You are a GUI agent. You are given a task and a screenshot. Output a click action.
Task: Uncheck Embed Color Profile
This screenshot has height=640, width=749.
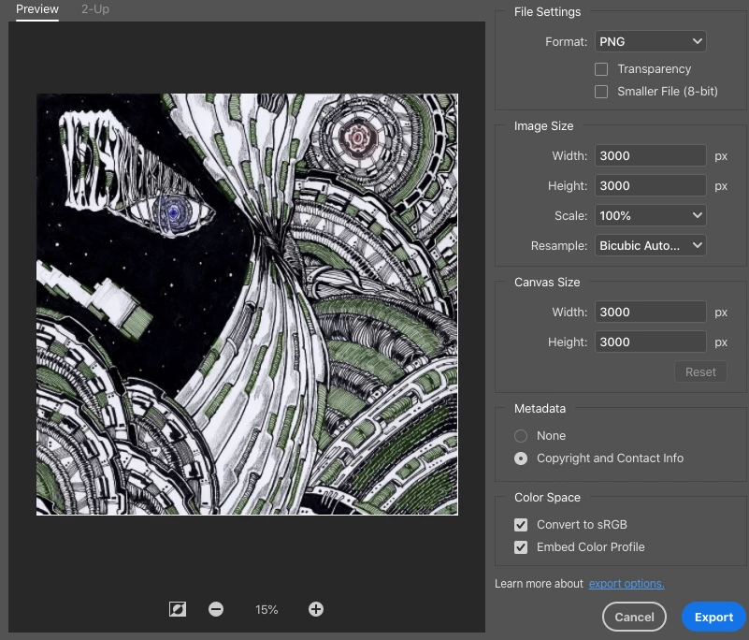click(521, 547)
